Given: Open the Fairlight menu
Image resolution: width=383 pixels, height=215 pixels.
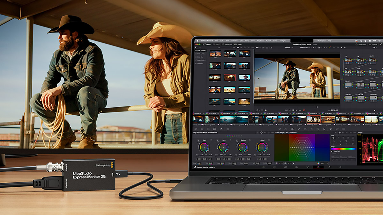Looking at the screenshot, I should (282, 41).
